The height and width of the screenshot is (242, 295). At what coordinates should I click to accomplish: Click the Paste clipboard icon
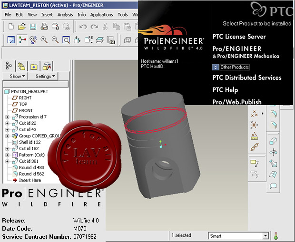[x=128, y=27]
